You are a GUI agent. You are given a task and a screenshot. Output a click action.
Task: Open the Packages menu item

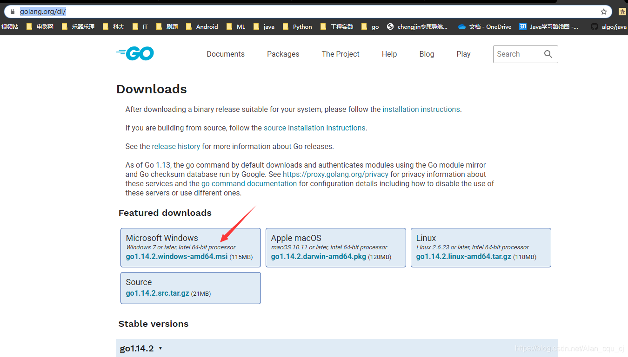(283, 54)
